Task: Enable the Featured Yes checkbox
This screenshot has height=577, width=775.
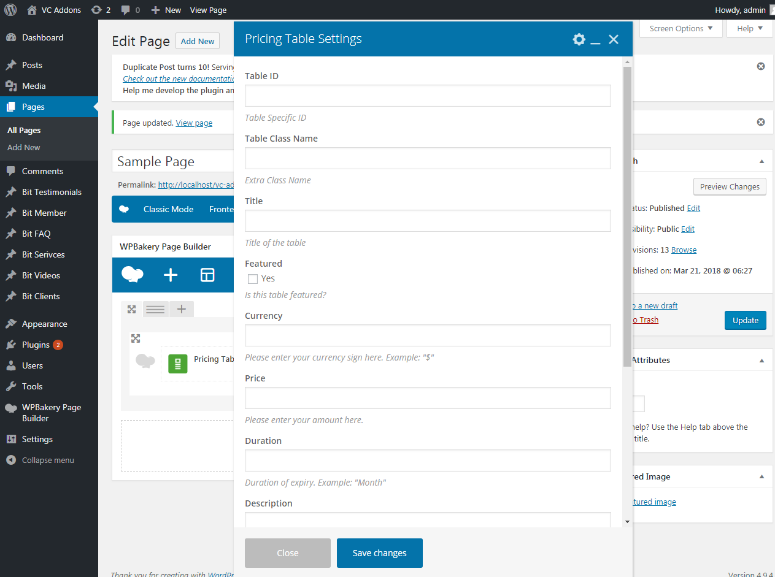Action: point(253,279)
